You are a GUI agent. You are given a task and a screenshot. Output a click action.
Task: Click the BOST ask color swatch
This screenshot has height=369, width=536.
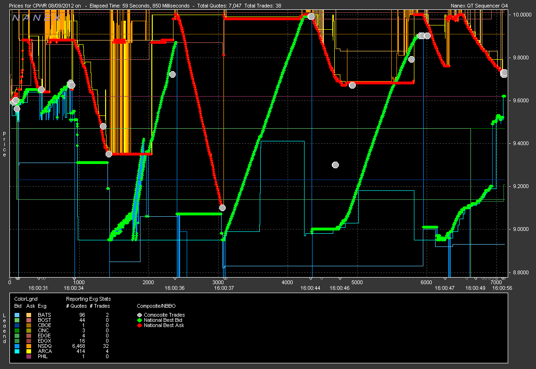click(29, 320)
